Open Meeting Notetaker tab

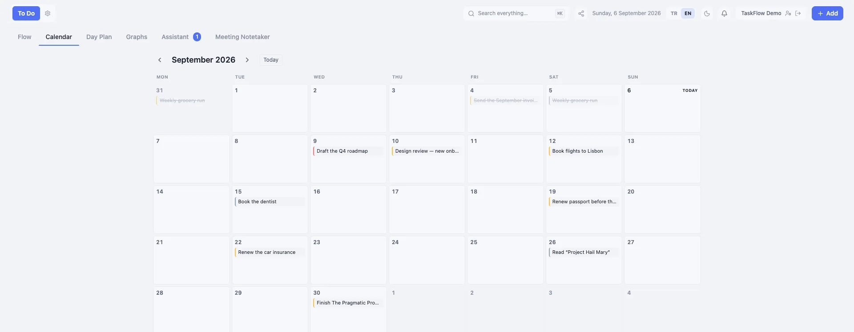coord(242,37)
